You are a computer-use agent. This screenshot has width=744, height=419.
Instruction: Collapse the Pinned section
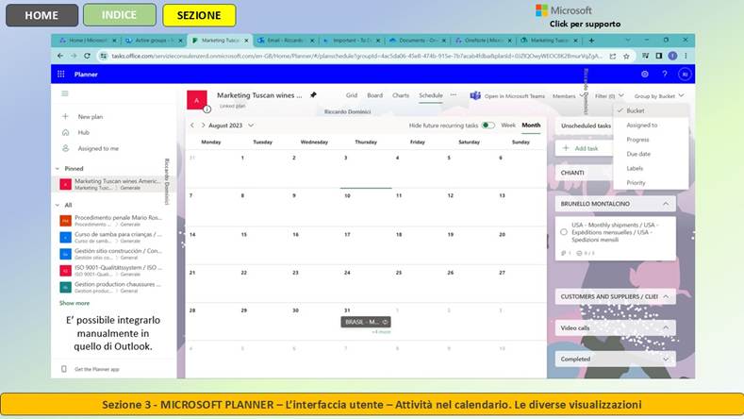coord(58,169)
